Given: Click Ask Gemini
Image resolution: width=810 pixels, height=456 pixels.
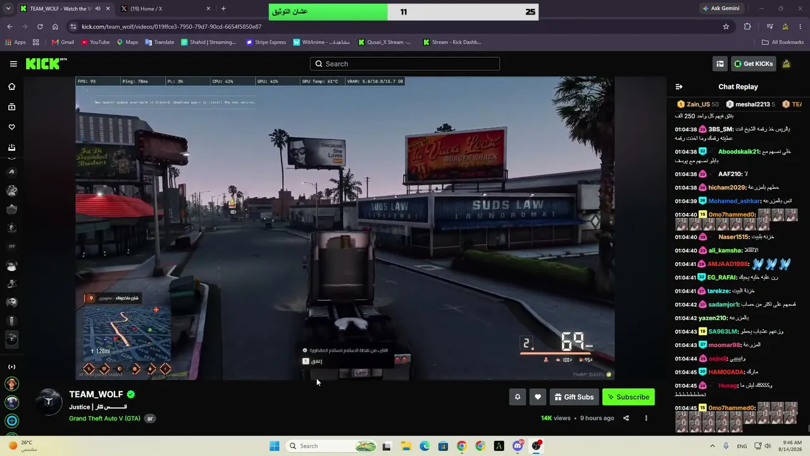Looking at the screenshot, I should [x=721, y=9].
